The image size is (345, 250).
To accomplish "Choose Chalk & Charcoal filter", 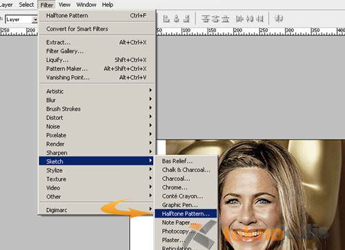I will tap(186, 169).
